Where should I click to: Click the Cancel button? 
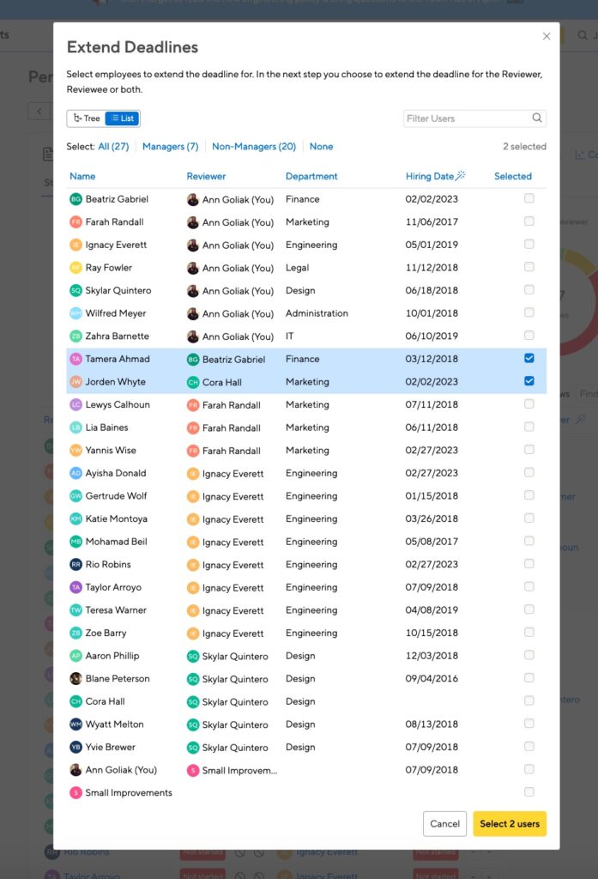pyautogui.click(x=444, y=823)
